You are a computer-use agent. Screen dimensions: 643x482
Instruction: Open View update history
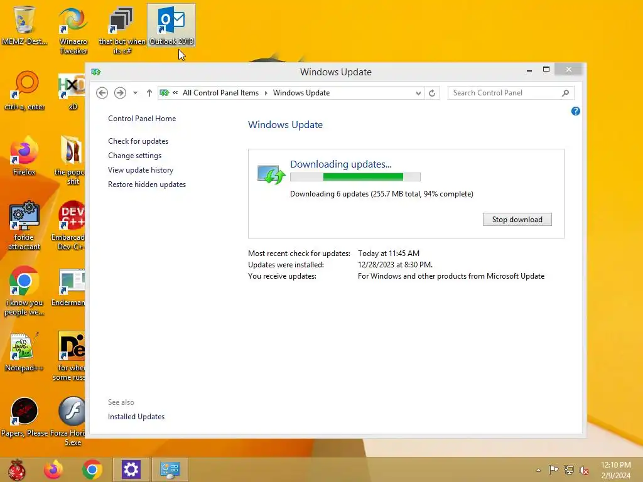coord(141,169)
